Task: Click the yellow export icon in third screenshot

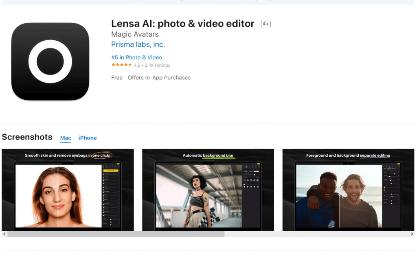Action: 399,164
